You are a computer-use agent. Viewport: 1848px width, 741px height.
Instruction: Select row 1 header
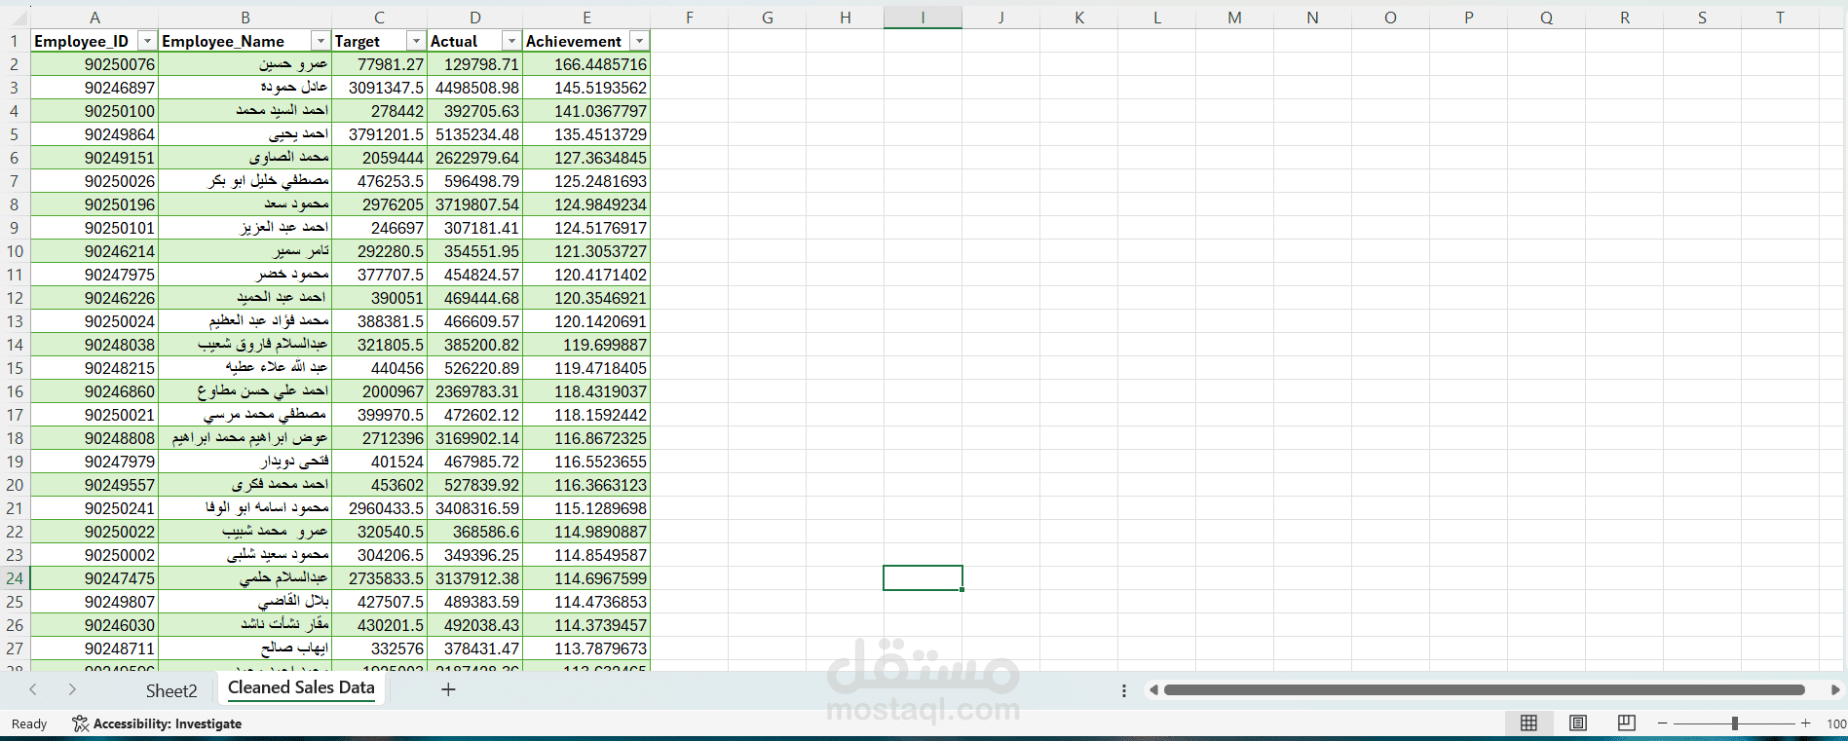coord(15,41)
